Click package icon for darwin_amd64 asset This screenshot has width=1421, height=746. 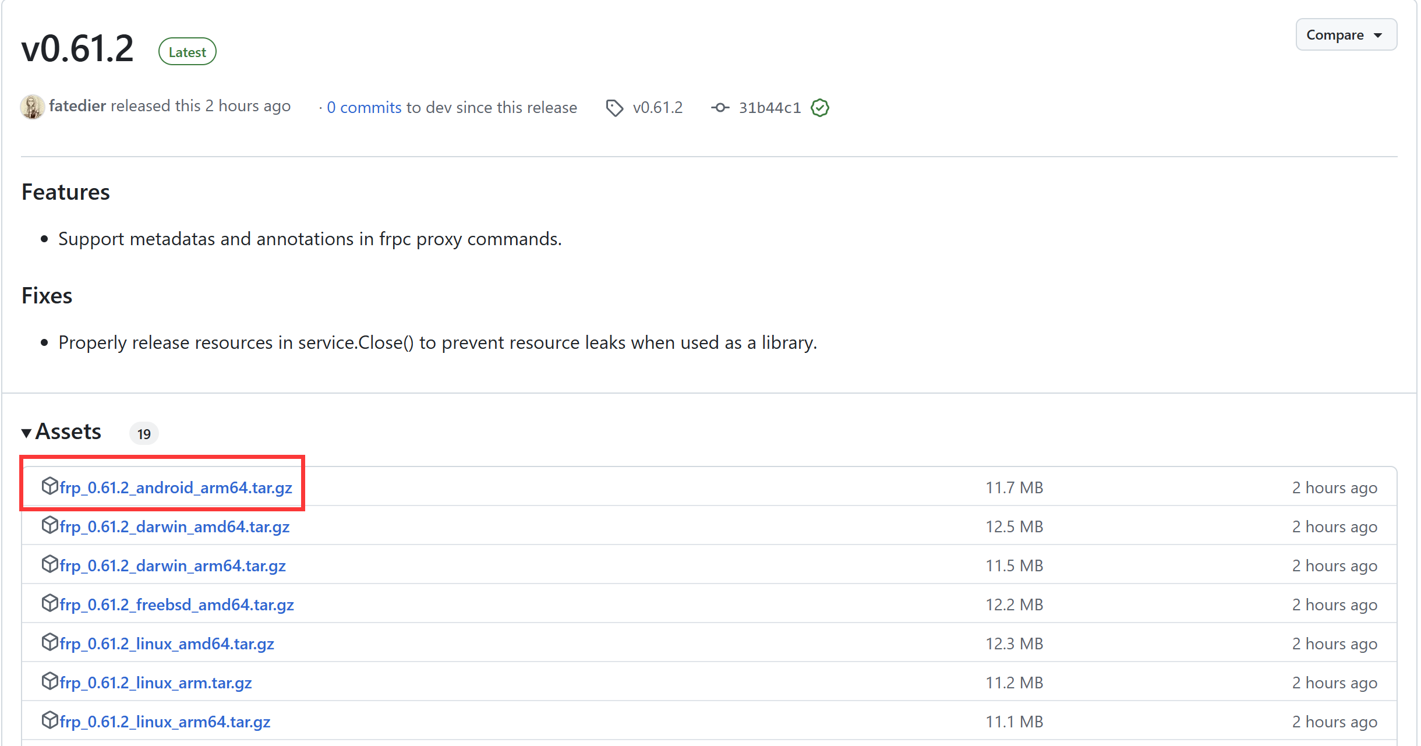coord(50,525)
